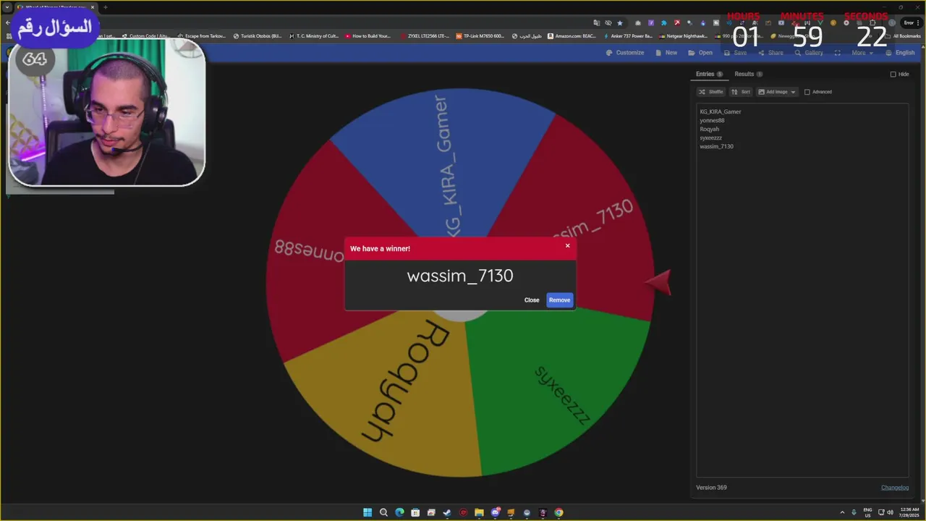Open the Windows Start menu

point(368,512)
